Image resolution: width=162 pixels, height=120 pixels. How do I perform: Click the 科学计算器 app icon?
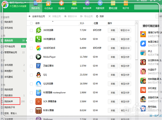click(x=39, y=110)
